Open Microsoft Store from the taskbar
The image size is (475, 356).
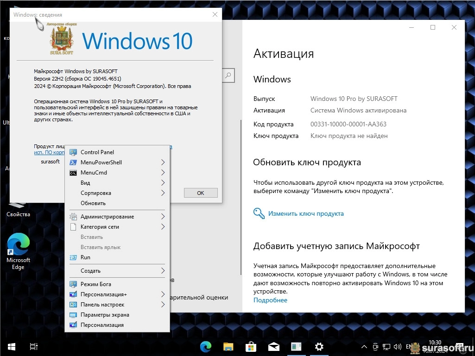coord(251,347)
